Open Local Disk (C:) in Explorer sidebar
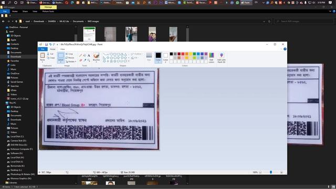Screen dimensions: 336x189 [x=17, y=136]
